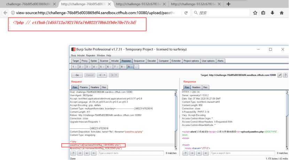Viewport: 289px width, 160px height.
Task: Click the Go button to send request
Action: (77, 75)
